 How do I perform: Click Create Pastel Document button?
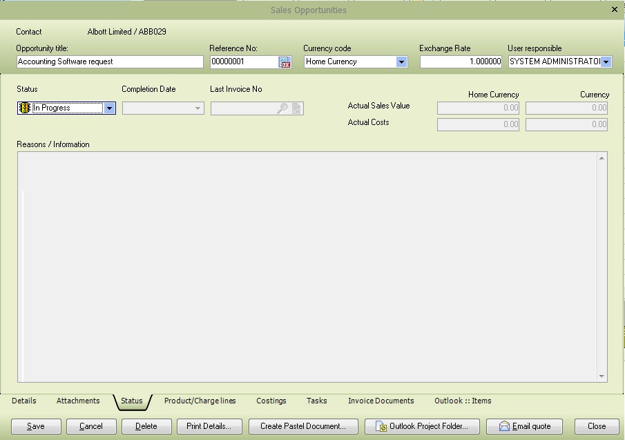pos(303,426)
